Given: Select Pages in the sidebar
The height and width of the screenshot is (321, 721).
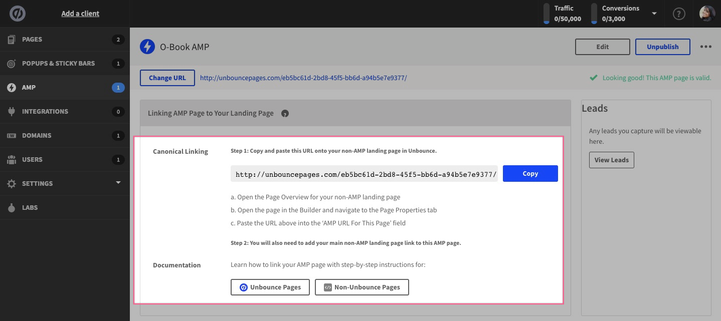Looking at the screenshot, I should (x=65, y=40).
